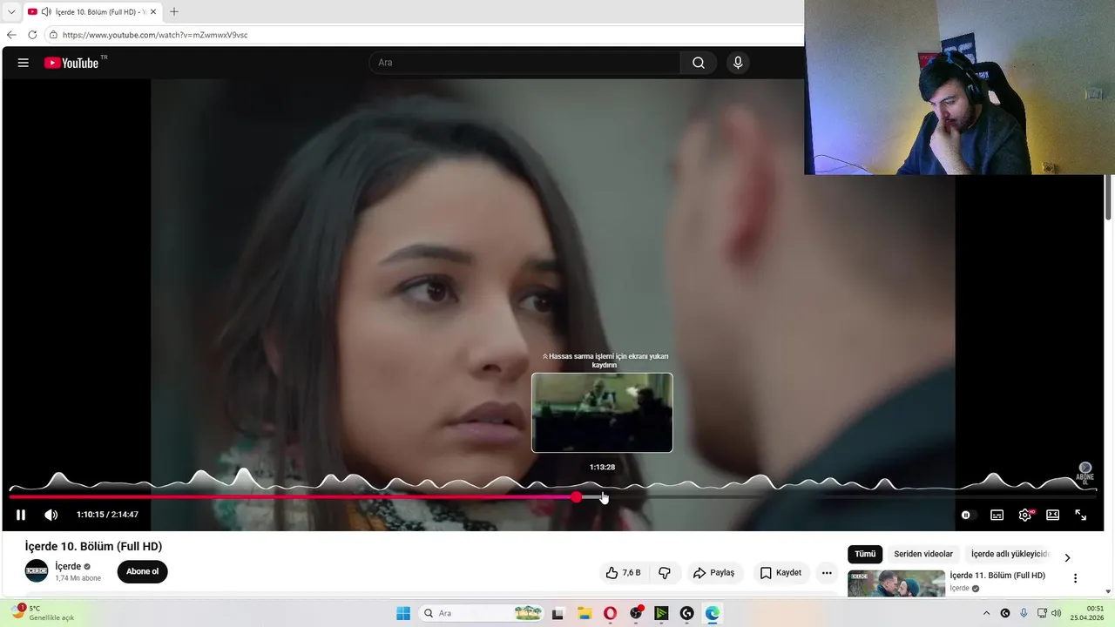Open the Opera browser taskbar icon

click(x=610, y=613)
